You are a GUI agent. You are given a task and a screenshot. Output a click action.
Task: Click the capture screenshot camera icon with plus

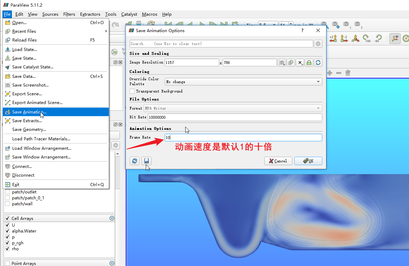point(336,25)
